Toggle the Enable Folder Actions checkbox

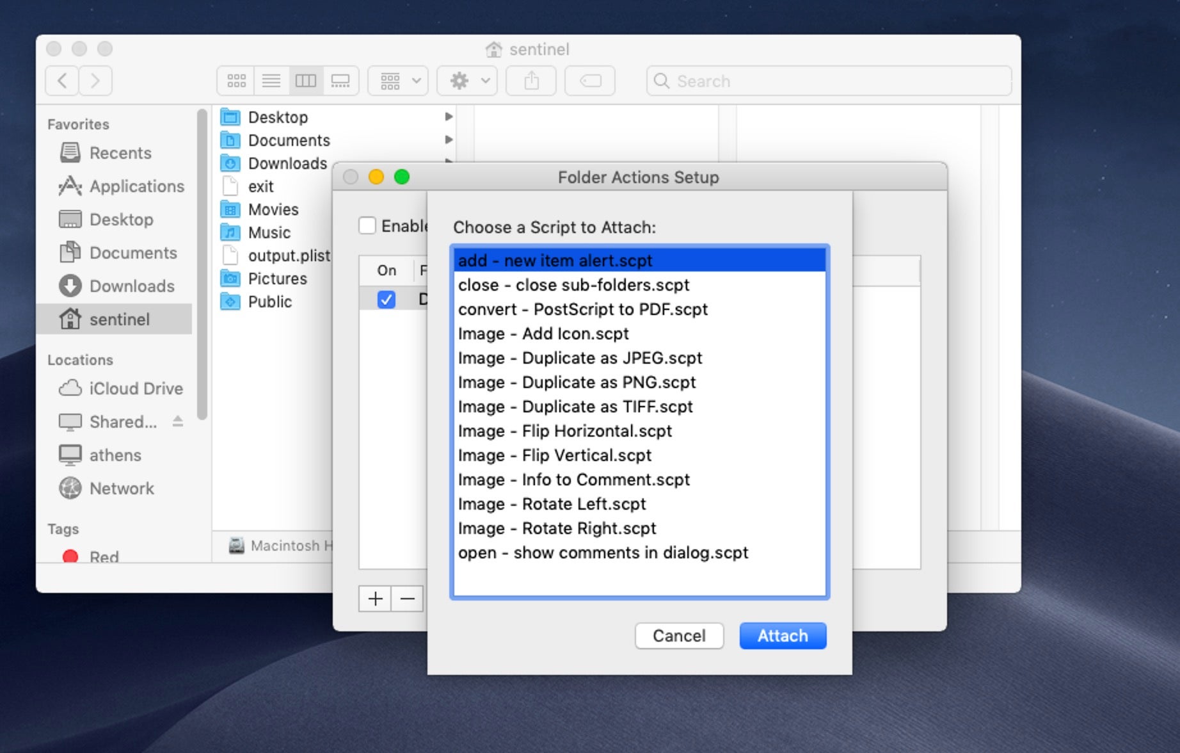point(367,225)
